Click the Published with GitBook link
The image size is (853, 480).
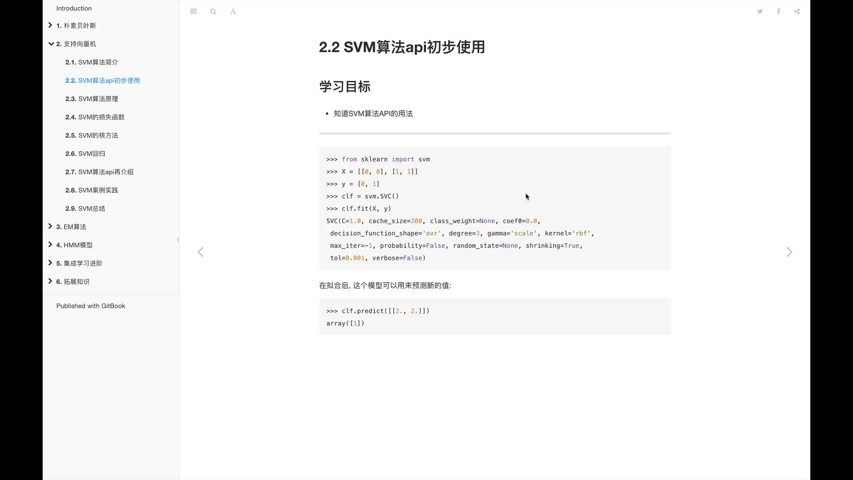coord(91,306)
